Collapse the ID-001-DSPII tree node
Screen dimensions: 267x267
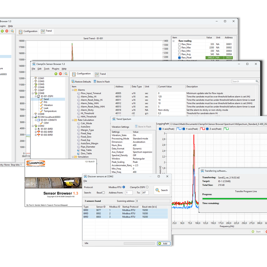point(35,96)
